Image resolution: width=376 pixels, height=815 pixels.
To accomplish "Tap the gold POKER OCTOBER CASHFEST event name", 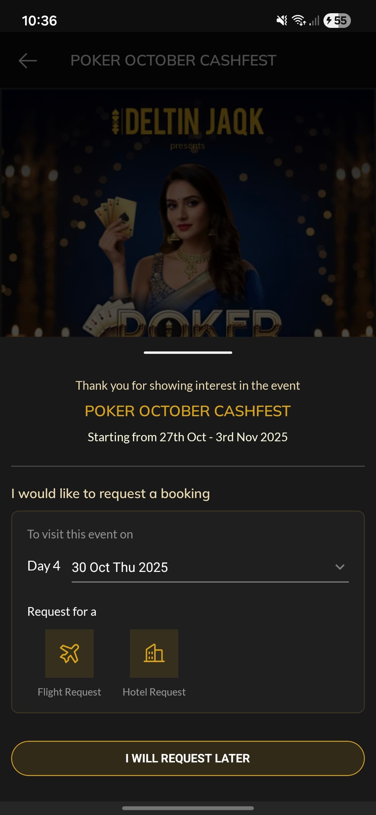I will (188, 411).
